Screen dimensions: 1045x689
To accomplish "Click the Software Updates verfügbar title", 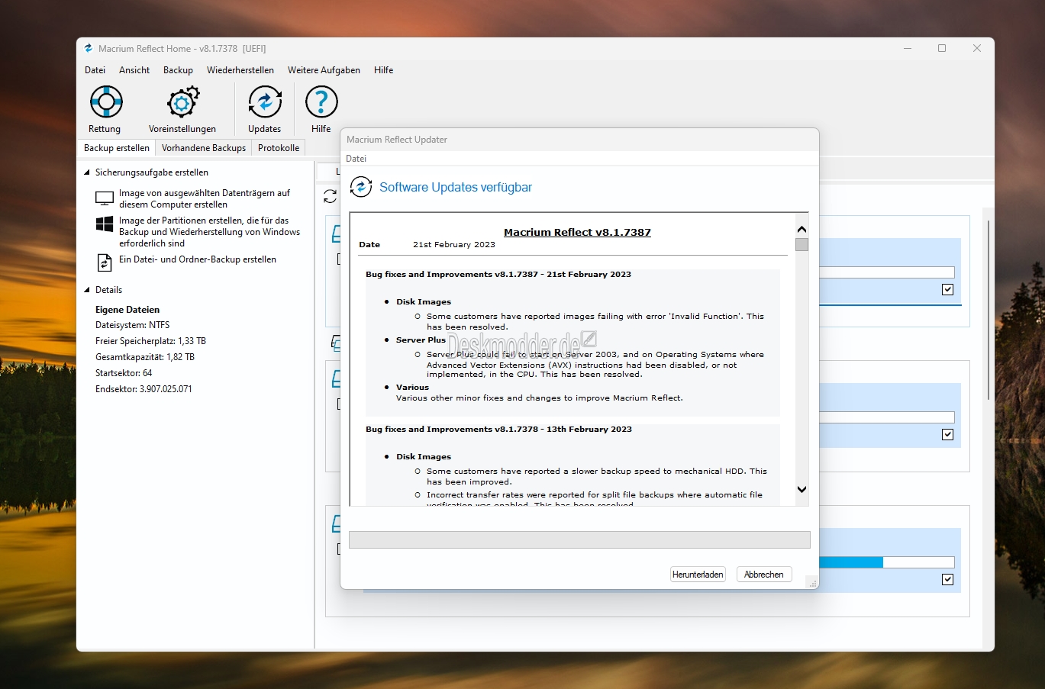I will 456,187.
